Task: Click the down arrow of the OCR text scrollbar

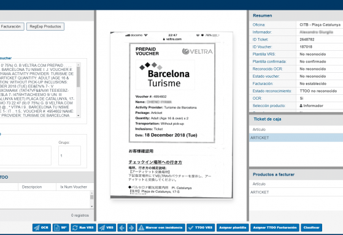Action: 79,116
